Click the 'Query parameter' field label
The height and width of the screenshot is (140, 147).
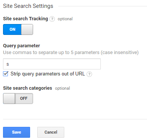coord(21,46)
